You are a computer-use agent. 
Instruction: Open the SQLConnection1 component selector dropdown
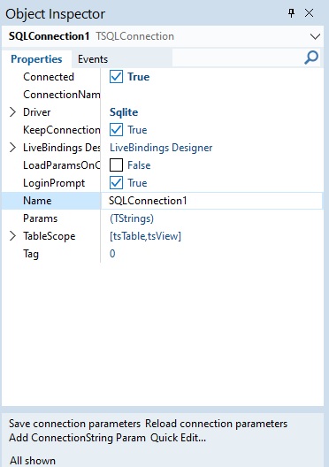click(x=315, y=36)
